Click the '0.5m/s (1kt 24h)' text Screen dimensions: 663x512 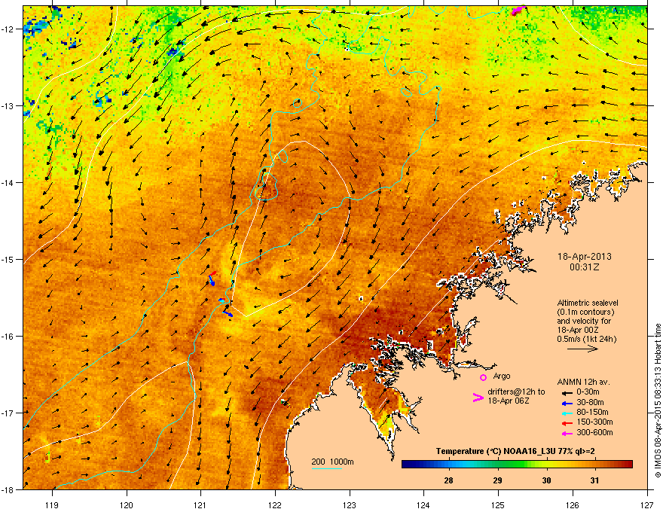point(586,339)
